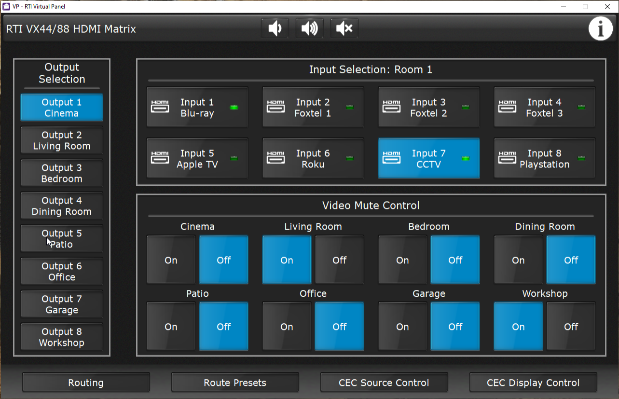The width and height of the screenshot is (619, 399).
Task: Choose Output 1 Cinema
Action: pos(62,108)
